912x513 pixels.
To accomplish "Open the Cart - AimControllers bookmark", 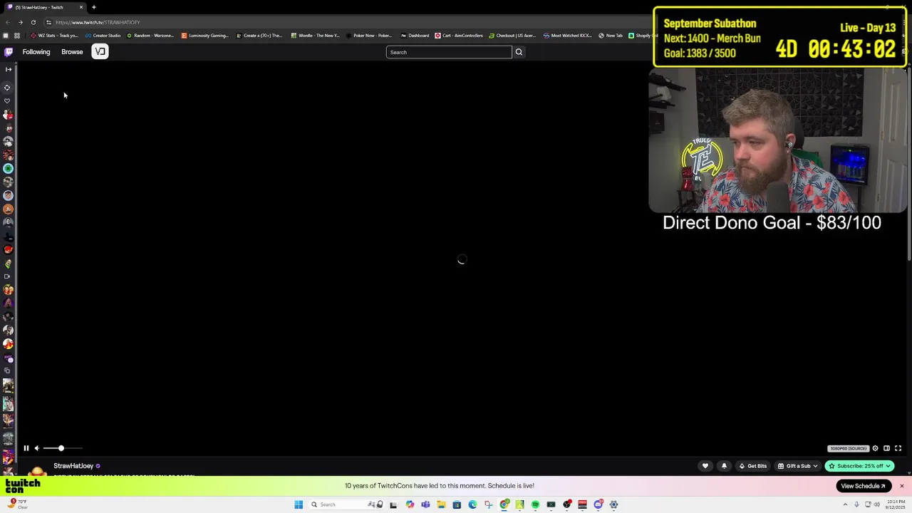I will 460,36.
